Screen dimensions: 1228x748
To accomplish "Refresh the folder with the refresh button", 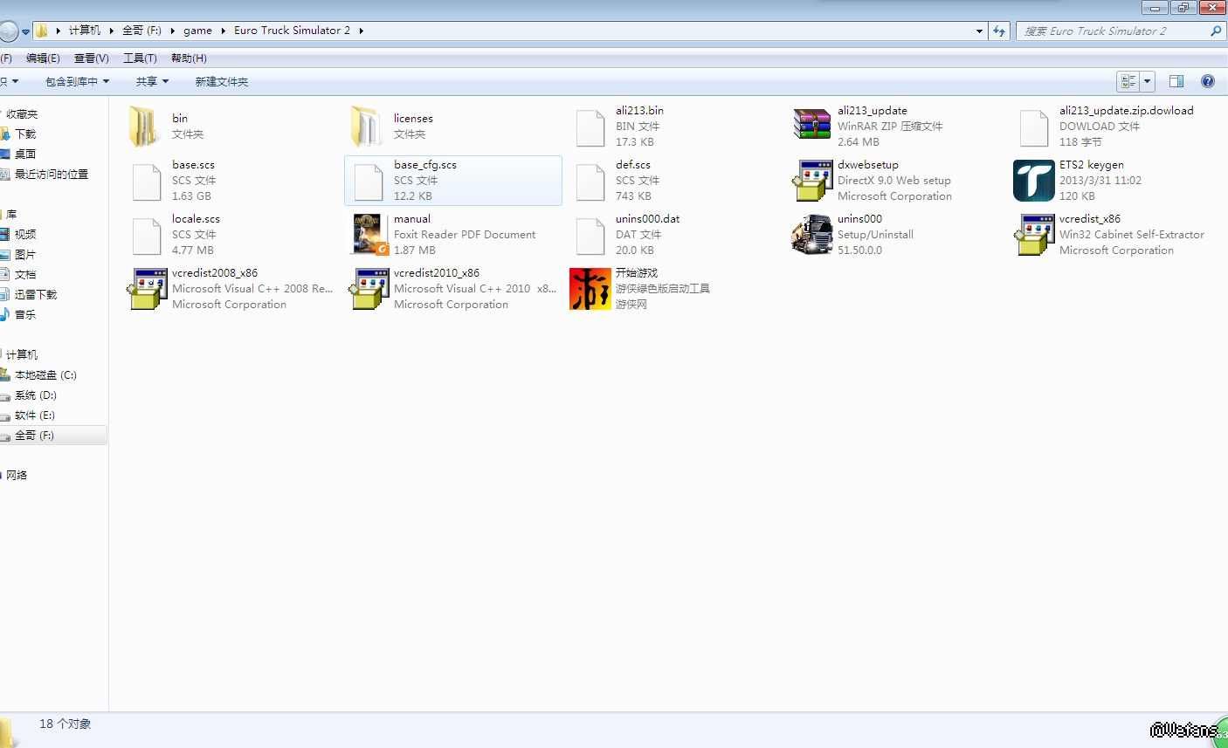I will tap(999, 31).
